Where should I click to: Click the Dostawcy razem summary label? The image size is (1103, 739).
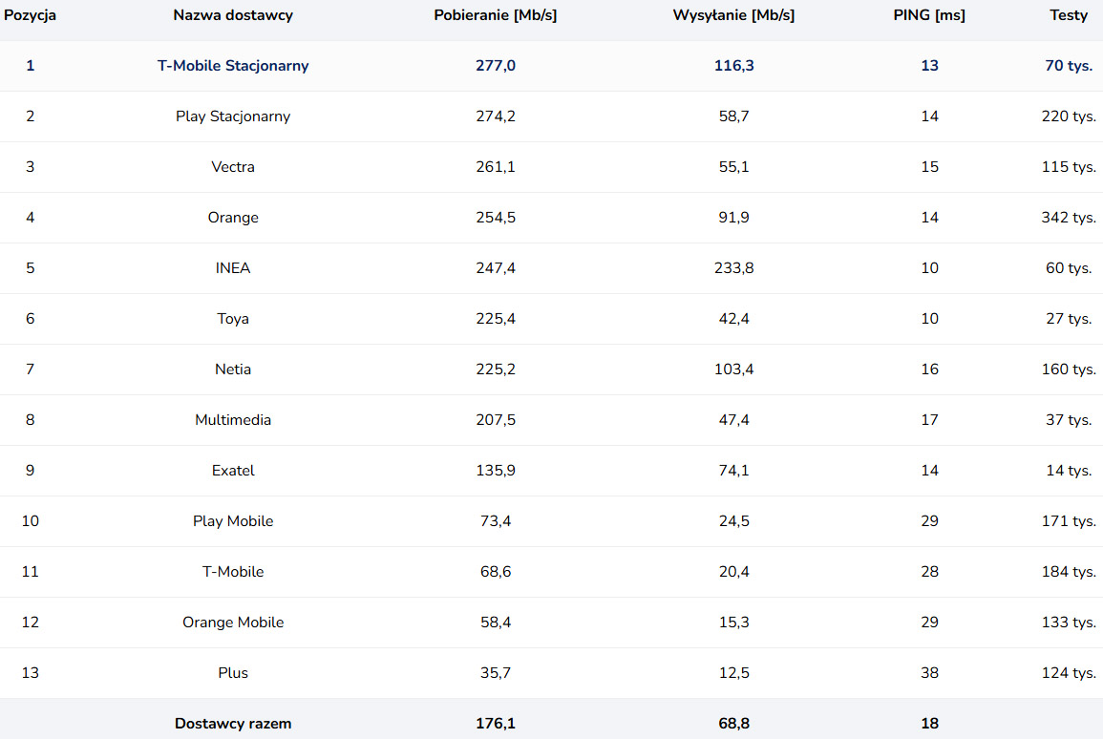click(x=233, y=724)
